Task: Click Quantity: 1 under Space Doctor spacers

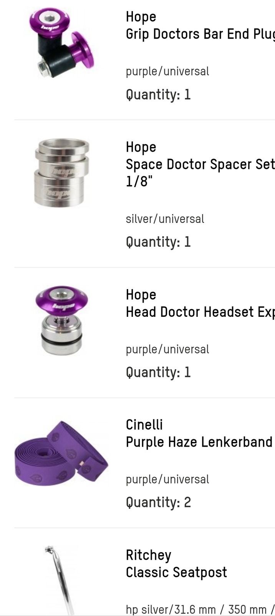Action: (x=158, y=242)
